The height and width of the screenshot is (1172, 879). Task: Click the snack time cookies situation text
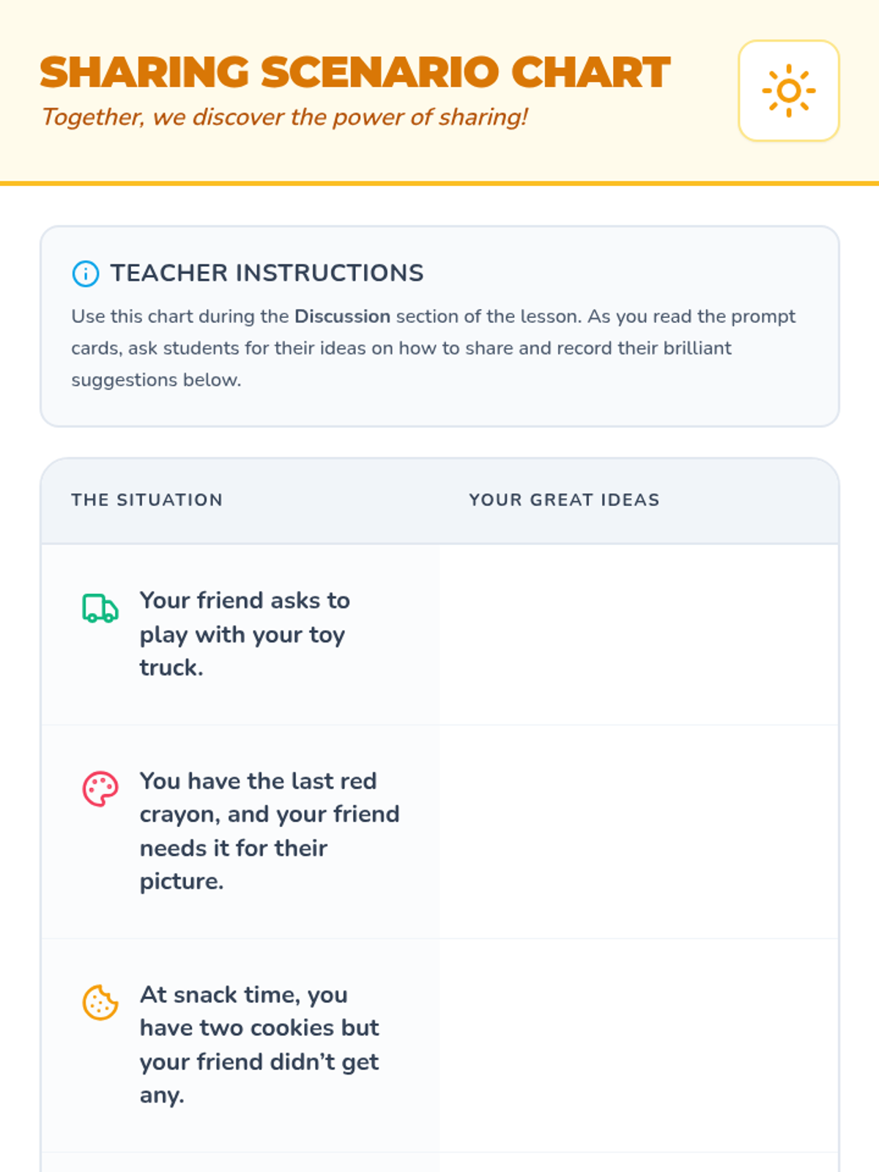click(259, 1045)
